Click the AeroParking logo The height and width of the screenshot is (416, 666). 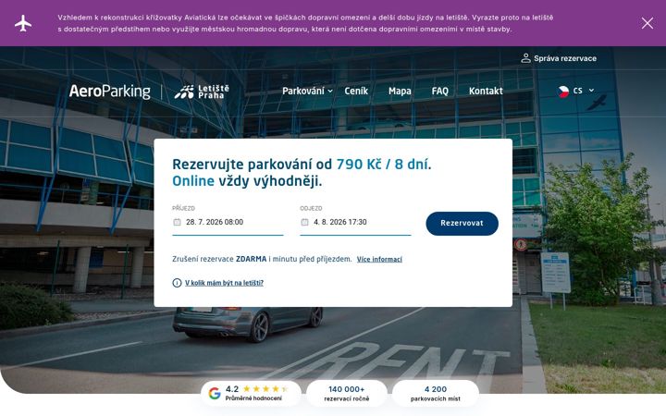pyautogui.click(x=109, y=92)
